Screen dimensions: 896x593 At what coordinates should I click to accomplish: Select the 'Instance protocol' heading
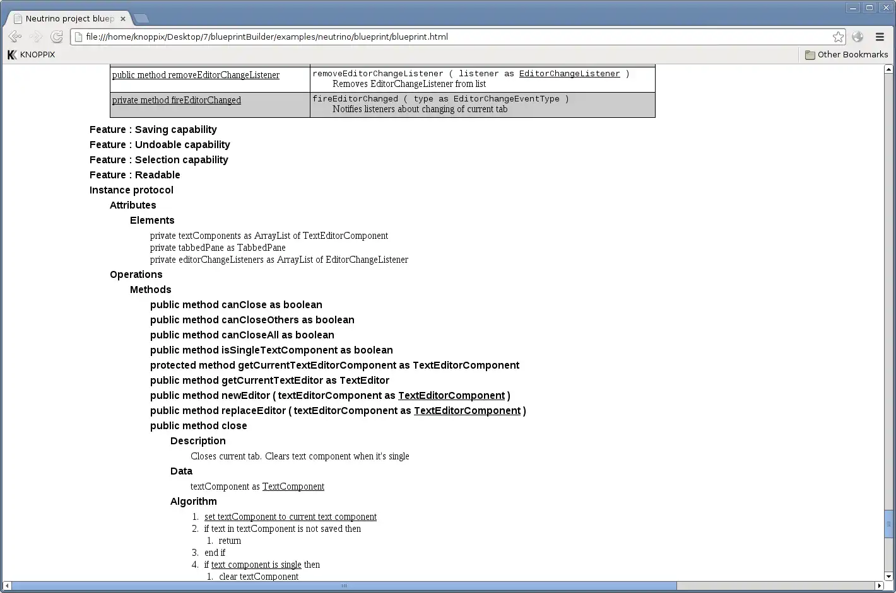pyautogui.click(x=131, y=190)
